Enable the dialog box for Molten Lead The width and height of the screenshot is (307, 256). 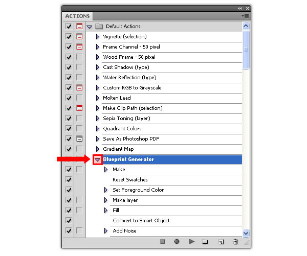tap(79, 98)
